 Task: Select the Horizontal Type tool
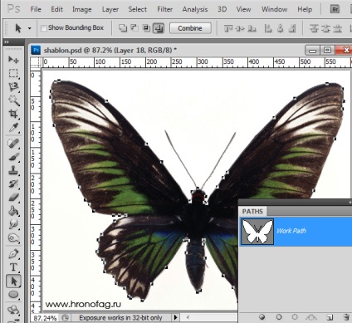coord(13,267)
